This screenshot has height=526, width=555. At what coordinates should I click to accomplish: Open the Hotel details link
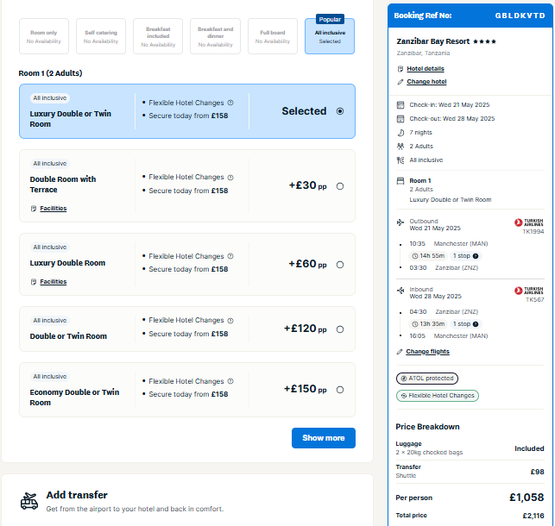426,69
